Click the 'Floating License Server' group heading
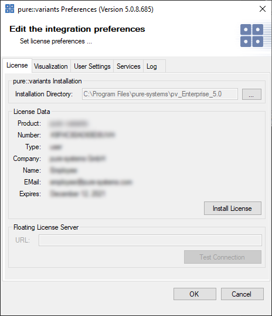 (x=46, y=227)
